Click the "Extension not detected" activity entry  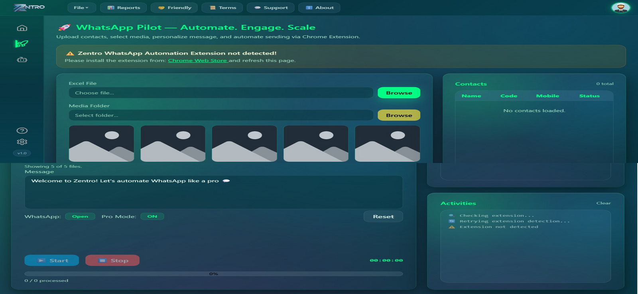(x=499, y=227)
